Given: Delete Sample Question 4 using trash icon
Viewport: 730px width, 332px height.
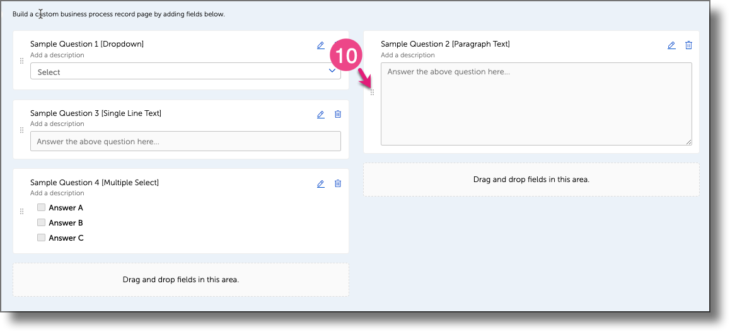Looking at the screenshot, I should pos(337,184).
